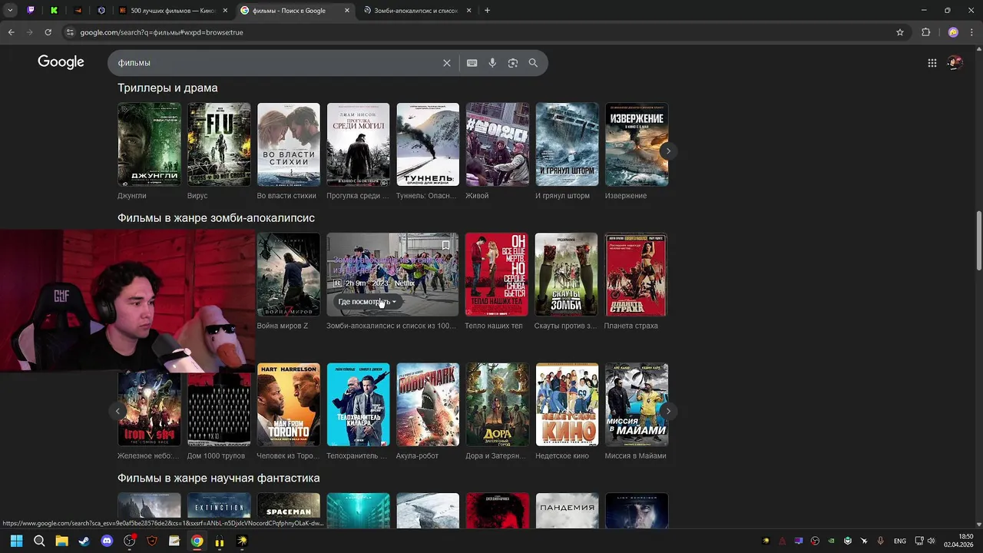Click the page vertical scrollbar thumb
The height and width of the screenshot is (553, 983).
(x=978, y=240)
